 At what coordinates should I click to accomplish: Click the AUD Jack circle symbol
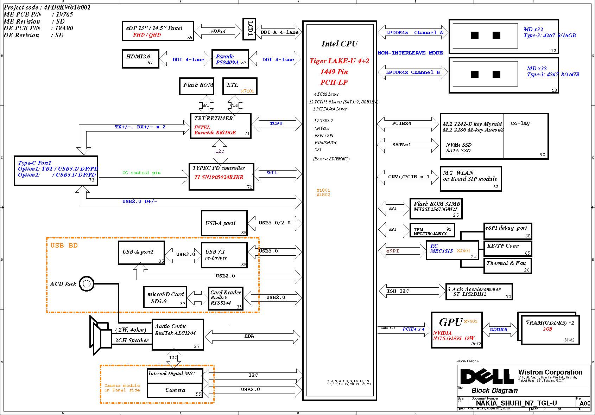point(87,283)
